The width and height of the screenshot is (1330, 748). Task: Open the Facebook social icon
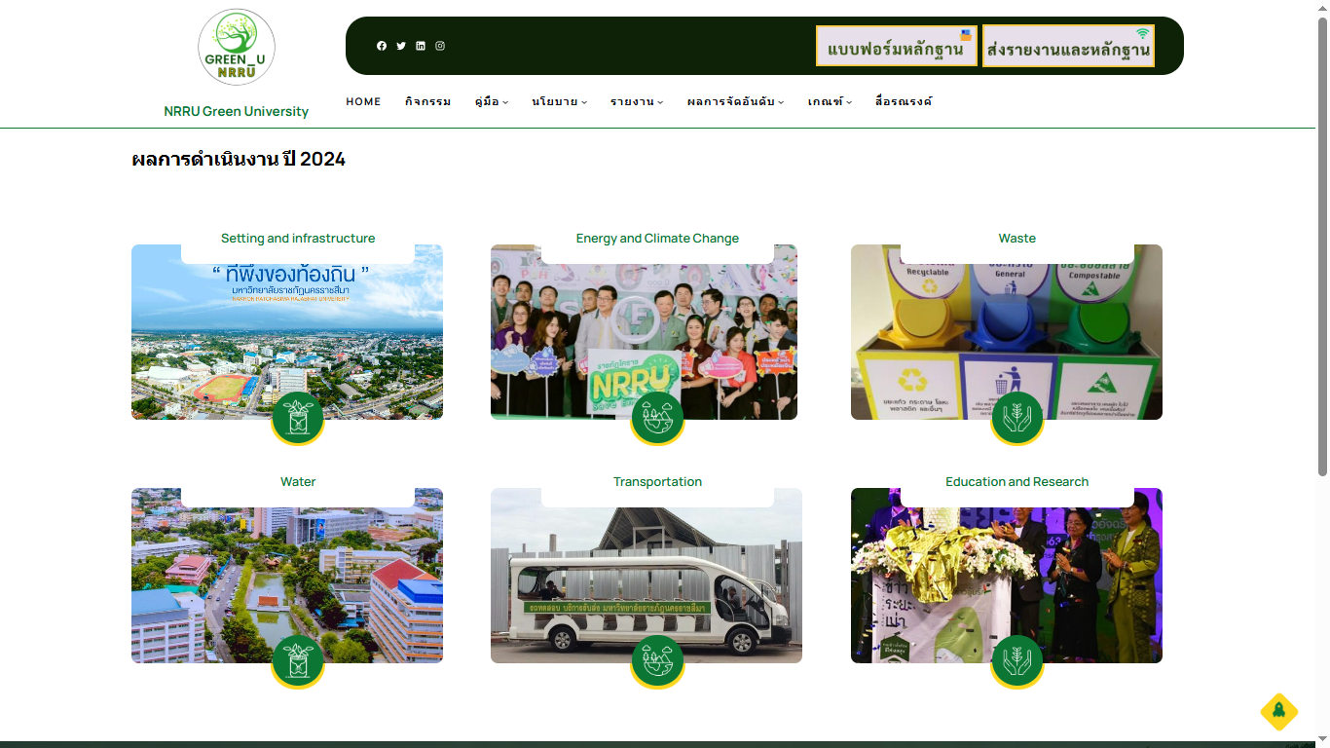[382, 46]
